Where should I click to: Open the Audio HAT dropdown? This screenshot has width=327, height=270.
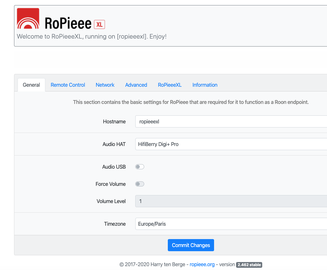[x=231, y=144]
